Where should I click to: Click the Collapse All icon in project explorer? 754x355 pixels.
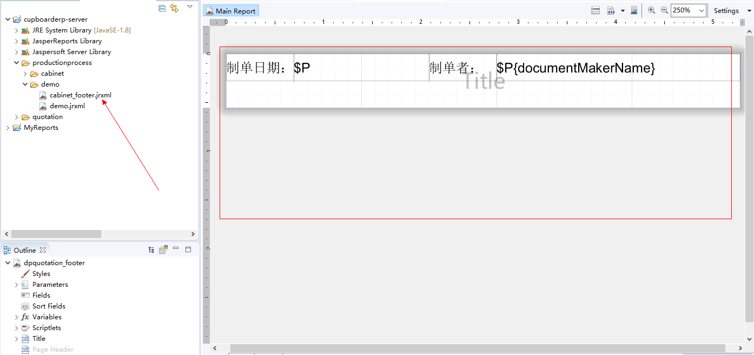[x=162, y=8]
